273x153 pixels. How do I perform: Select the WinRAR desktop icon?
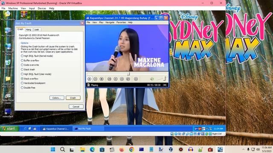click(24, 16)
